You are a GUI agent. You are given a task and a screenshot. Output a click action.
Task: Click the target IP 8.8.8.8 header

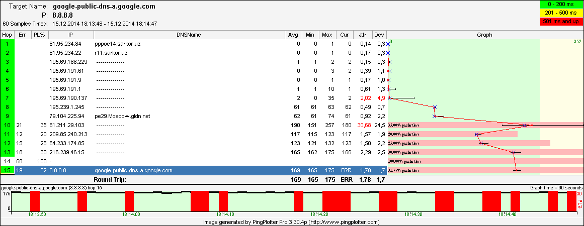[x=62, y=15]
